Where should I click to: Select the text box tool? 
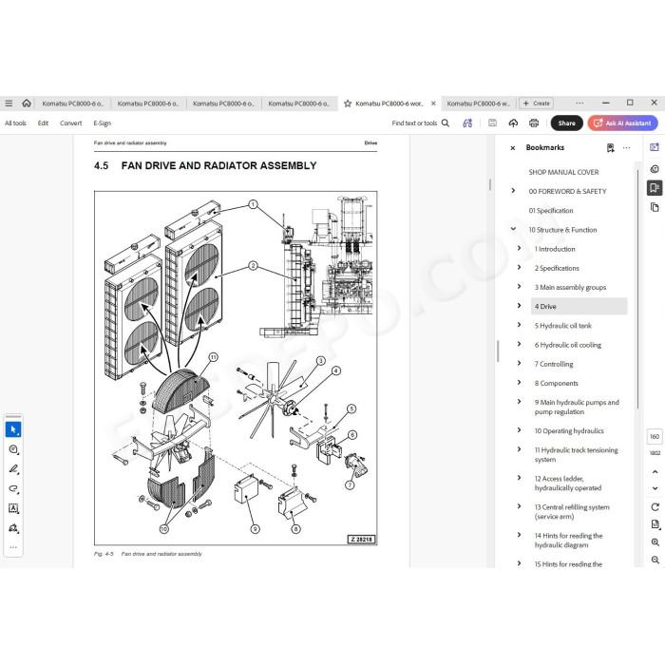coord(13,508)
